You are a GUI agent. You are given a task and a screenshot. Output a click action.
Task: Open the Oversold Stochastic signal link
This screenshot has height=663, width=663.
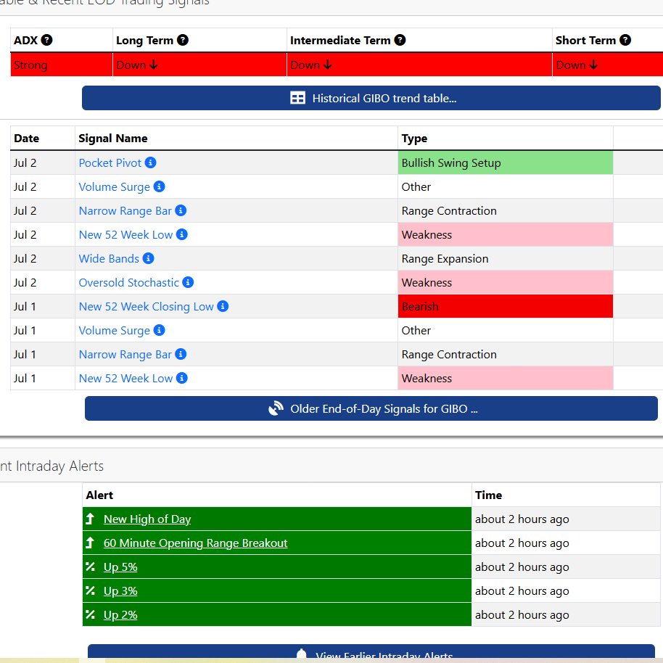click(x=129, y=282)
